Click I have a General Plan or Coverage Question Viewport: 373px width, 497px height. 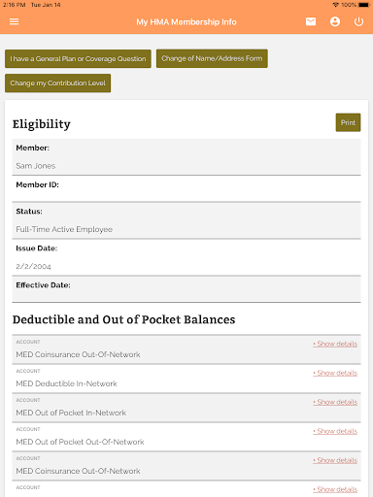pos(78,58)
